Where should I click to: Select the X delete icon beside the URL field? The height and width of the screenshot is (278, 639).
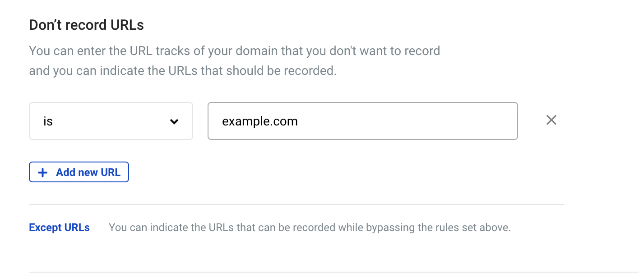click(x=551, y=120)
